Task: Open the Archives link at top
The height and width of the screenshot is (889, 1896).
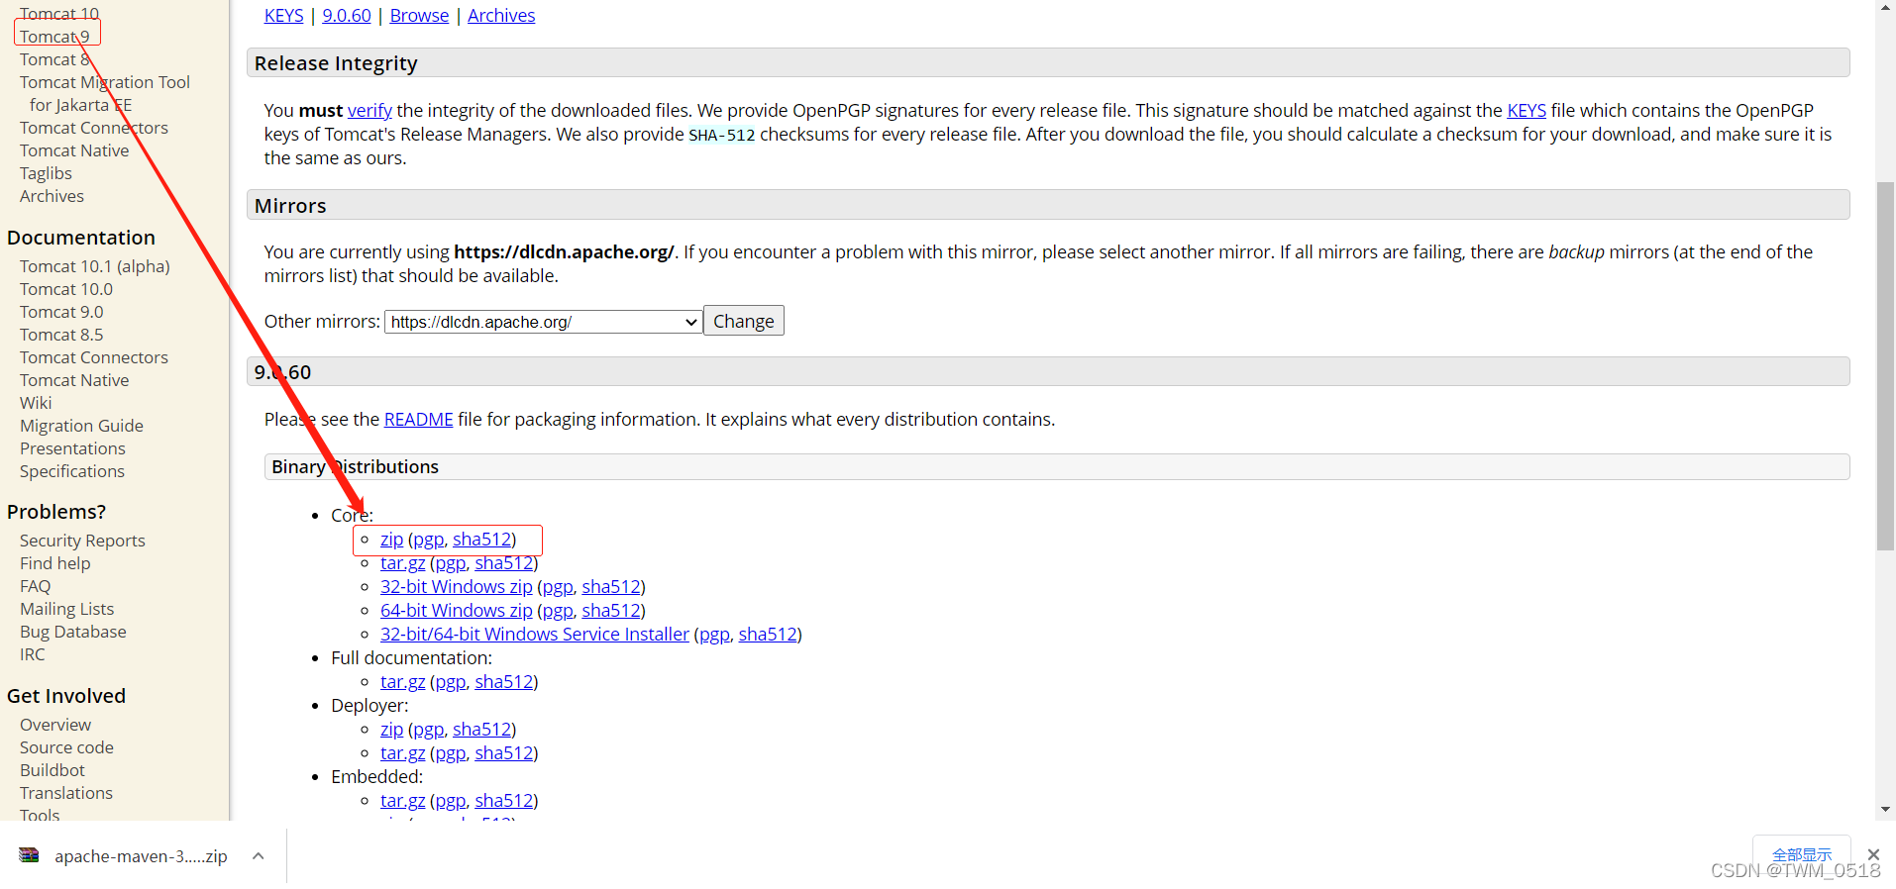Action: (501, 16)
